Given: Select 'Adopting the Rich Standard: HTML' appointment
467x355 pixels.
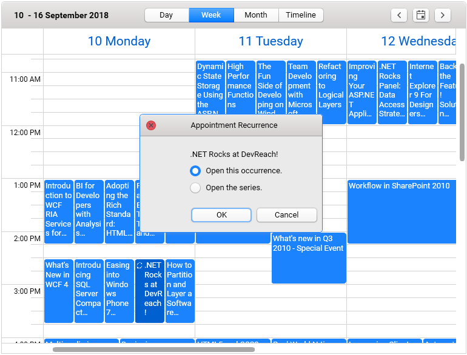Looking at the screenshot, I should pyautogui.click(x=119, y=211).
